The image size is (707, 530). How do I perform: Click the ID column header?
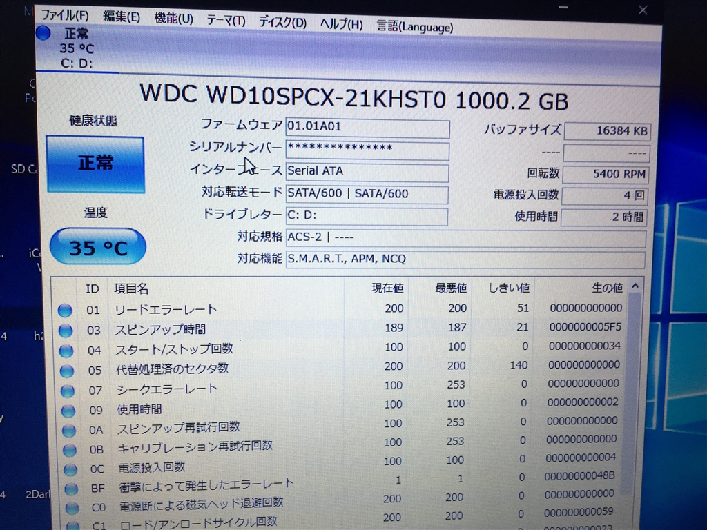[x=92, y=289]
